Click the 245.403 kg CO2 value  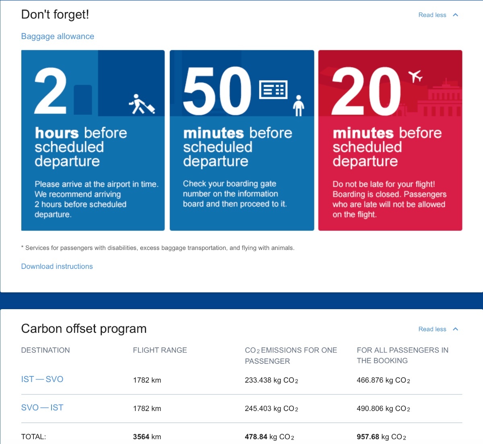pos(271,409)
